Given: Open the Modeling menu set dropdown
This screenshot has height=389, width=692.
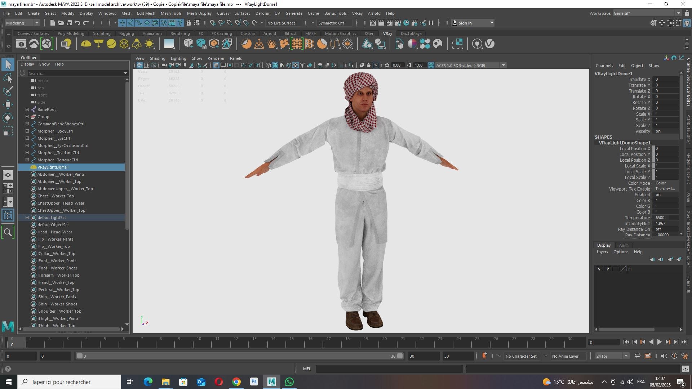Looking at the screenshot, I should click(22, 23).
